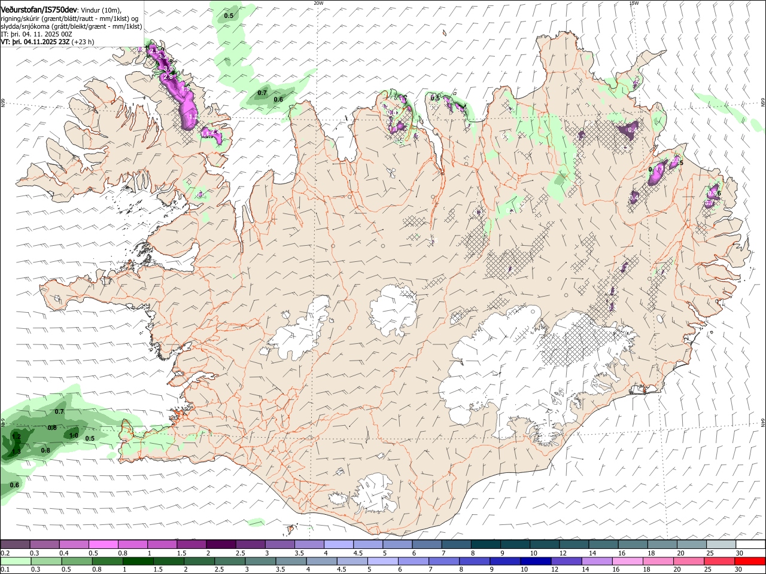
Task: Select the pale lavender rain swatch at 5
Action: (x=382, y=561)
